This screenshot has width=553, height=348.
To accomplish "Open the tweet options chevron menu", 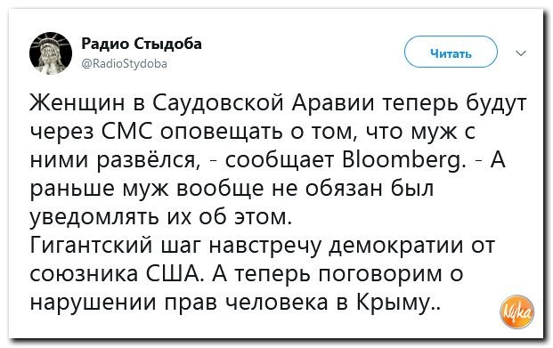I will 521,53.
